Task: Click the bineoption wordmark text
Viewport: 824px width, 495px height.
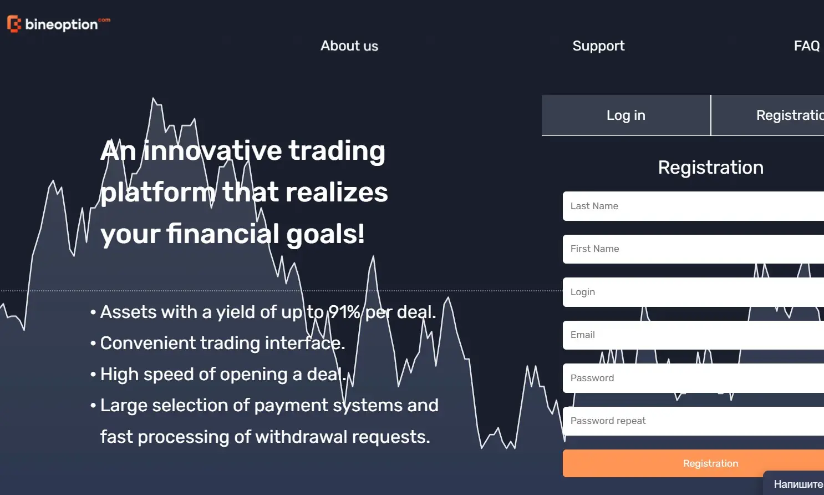Action: (62, 24)
